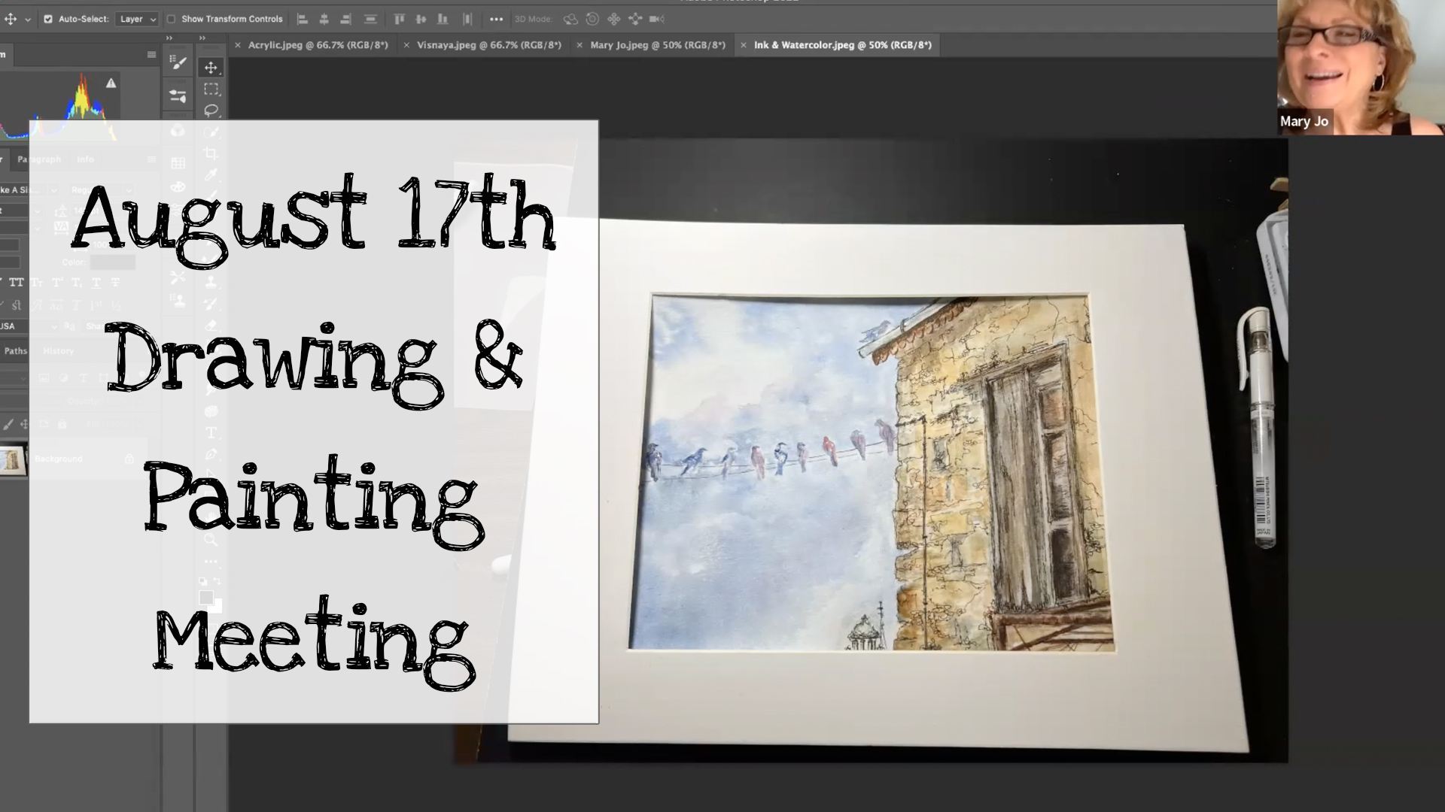This screenshot has width=1445, height=812.
Task: Click the histogram cached data warning icon
Action: (111, 83)
